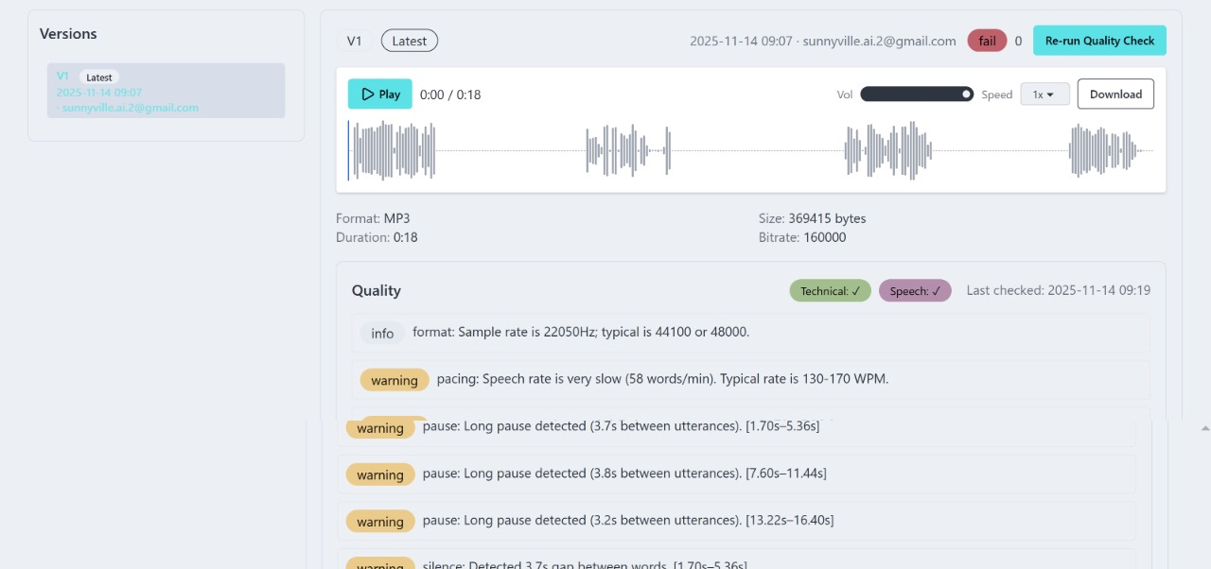1211x569 pixels.
Task: Click the sunnyville.ai.2@gmail.com email text
Action: tap(879, 41)
